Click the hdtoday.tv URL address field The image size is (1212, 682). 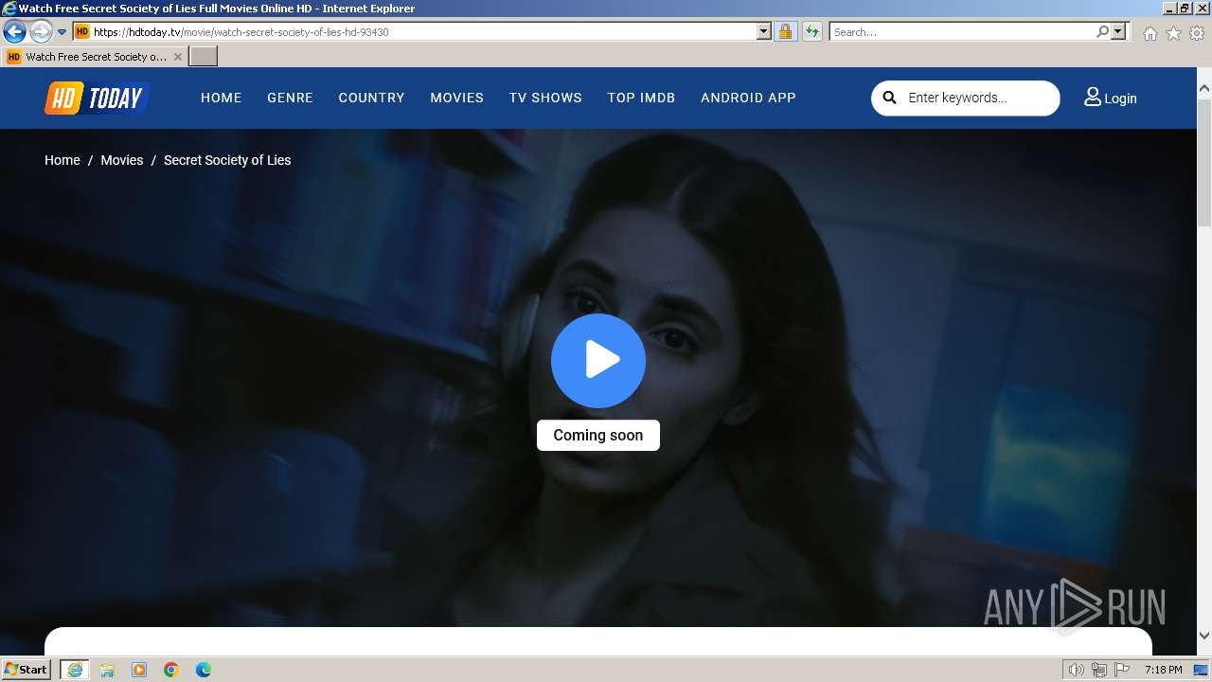click(x=424, y=31)
